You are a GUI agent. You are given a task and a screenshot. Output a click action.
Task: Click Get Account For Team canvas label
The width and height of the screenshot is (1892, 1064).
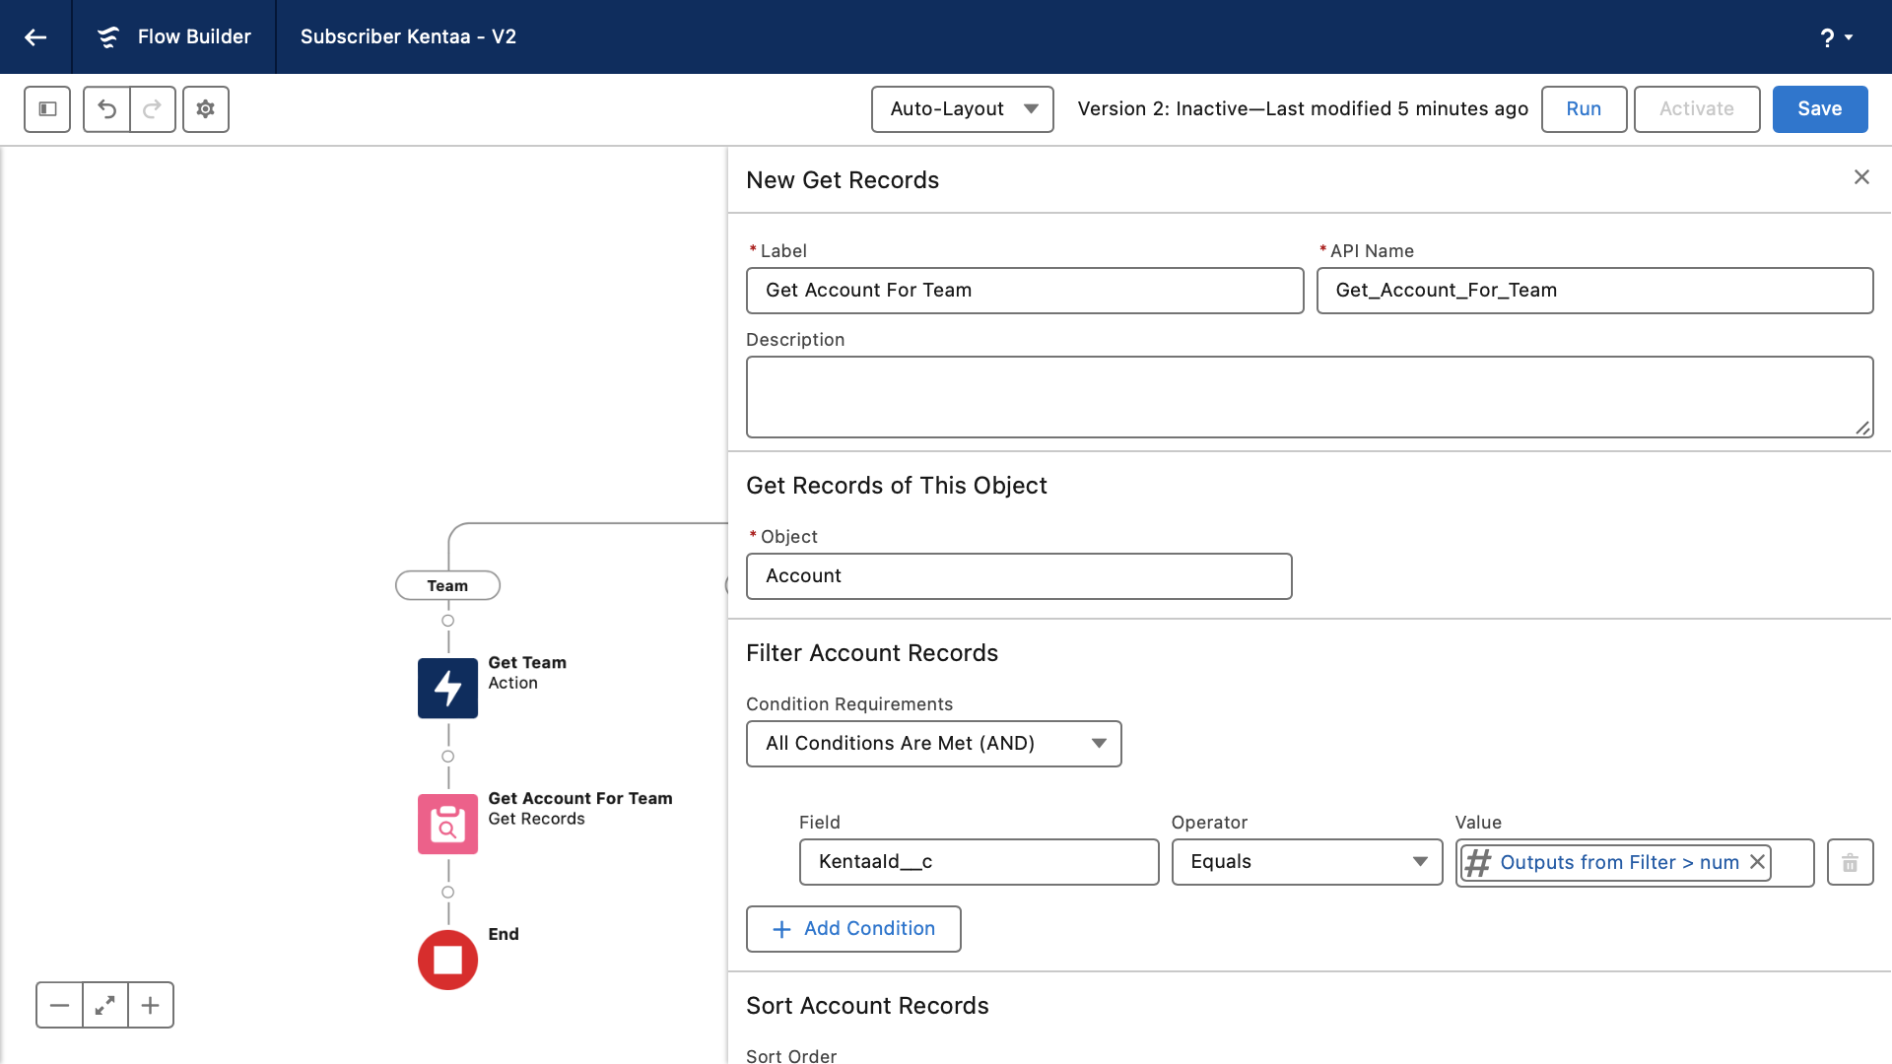point(580,799)
